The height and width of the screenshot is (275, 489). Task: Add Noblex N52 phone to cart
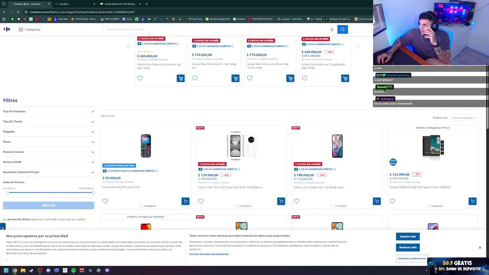377,201
